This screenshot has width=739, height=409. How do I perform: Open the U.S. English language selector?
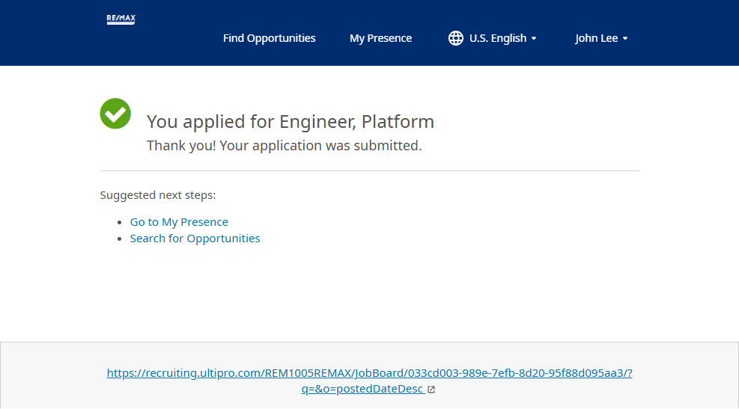tap(497, 38)
